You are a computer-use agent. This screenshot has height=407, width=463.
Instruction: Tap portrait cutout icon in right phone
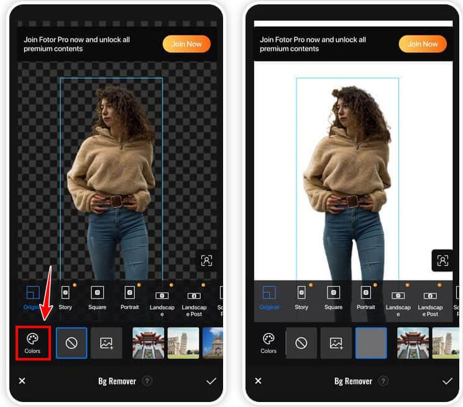(x=442, y=261)
